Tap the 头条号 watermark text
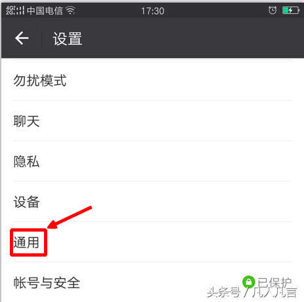 click(223, 292)
